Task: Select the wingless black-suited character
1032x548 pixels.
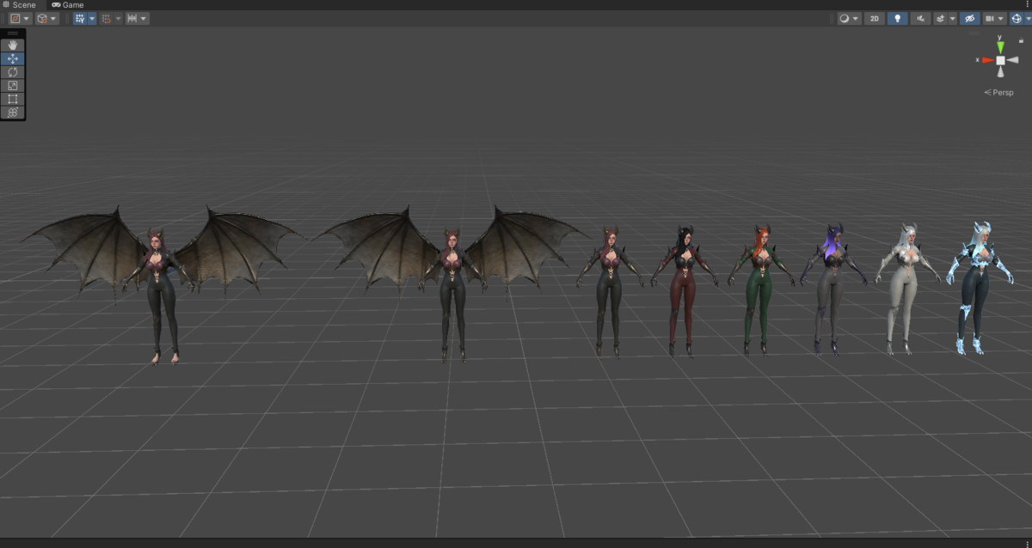Action: click(609, 291)
